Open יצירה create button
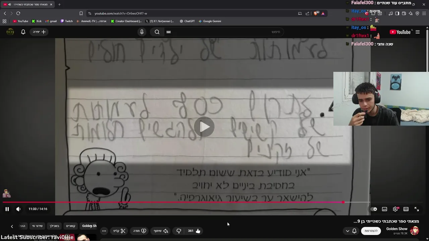The image size is (429, 241). point(40,32)
